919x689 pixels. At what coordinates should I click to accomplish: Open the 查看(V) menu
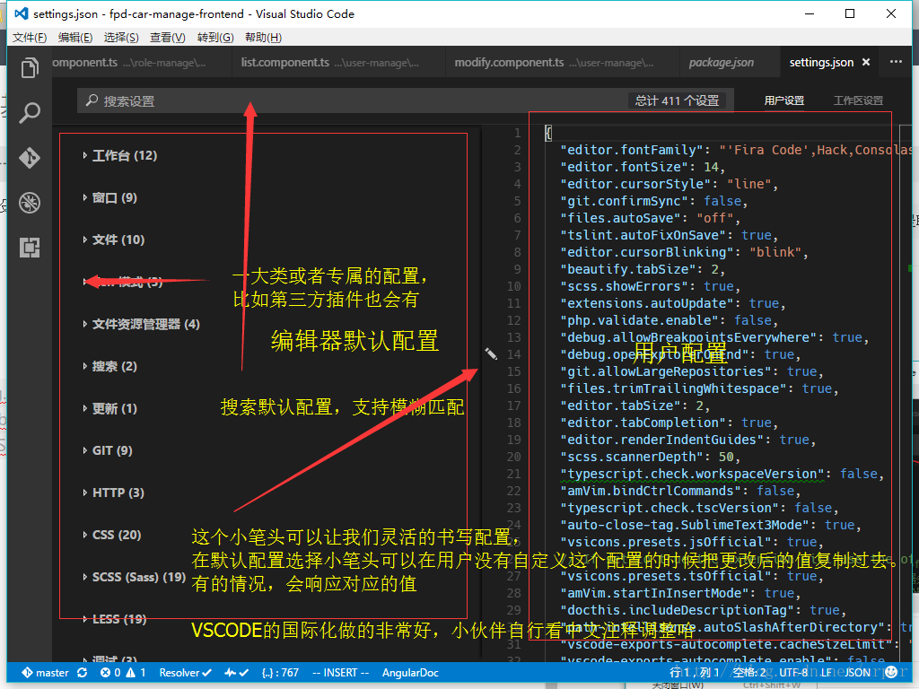[x=167, y=38]
